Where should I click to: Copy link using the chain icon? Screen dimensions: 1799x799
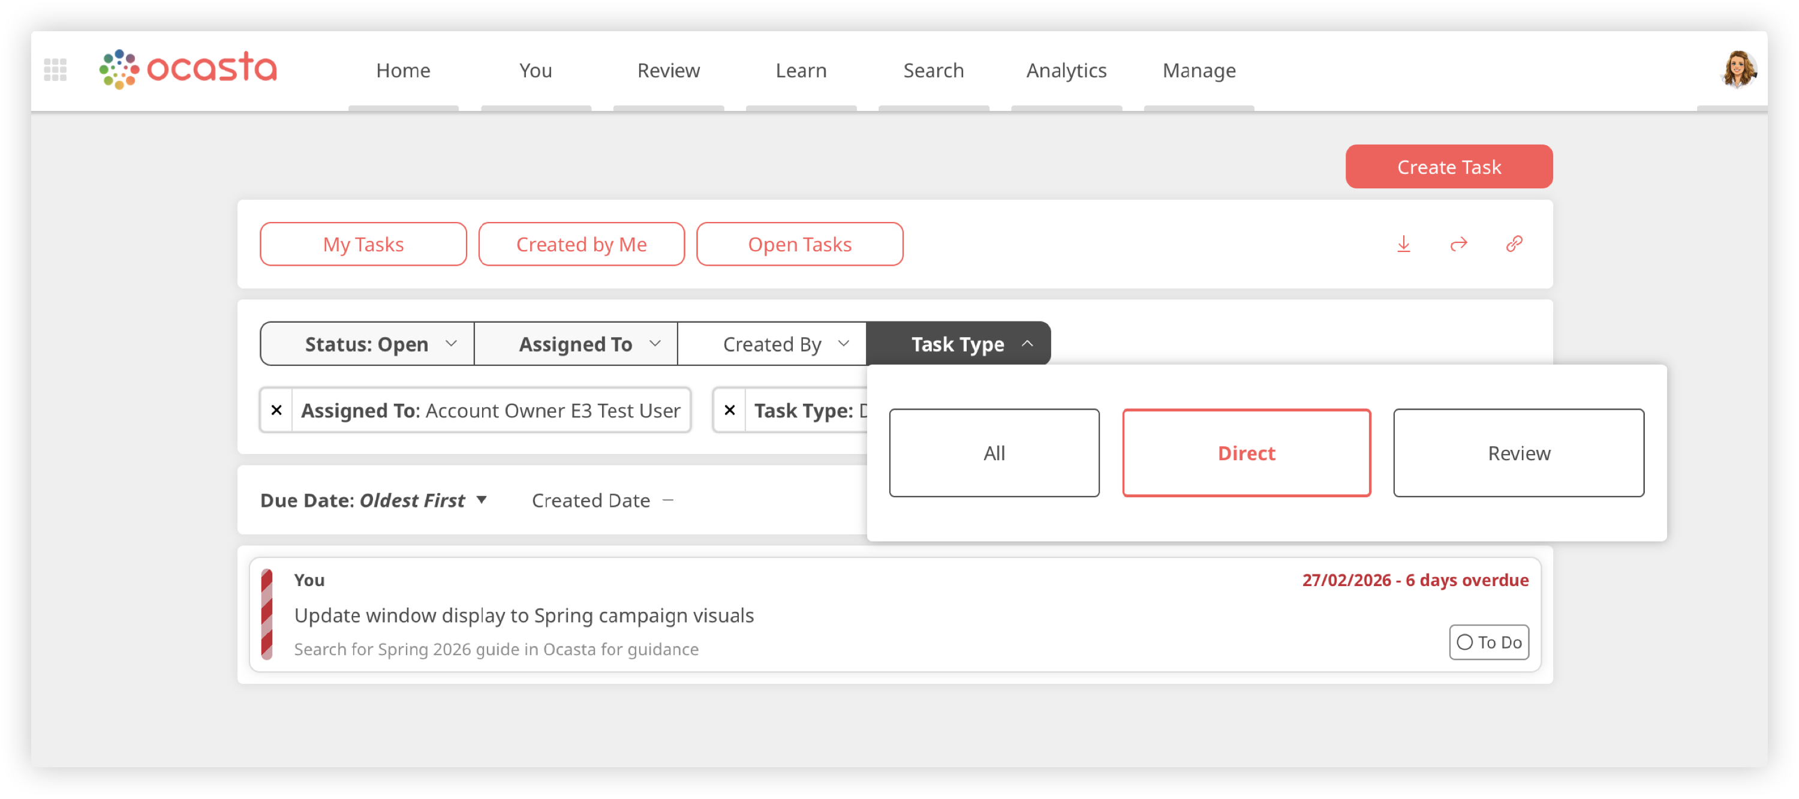coord(1514,244)
